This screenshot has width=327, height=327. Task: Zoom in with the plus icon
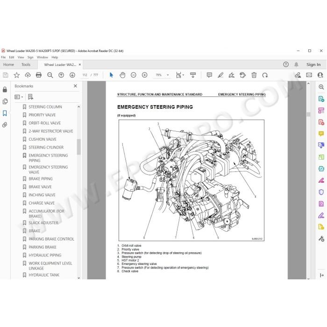144,75
